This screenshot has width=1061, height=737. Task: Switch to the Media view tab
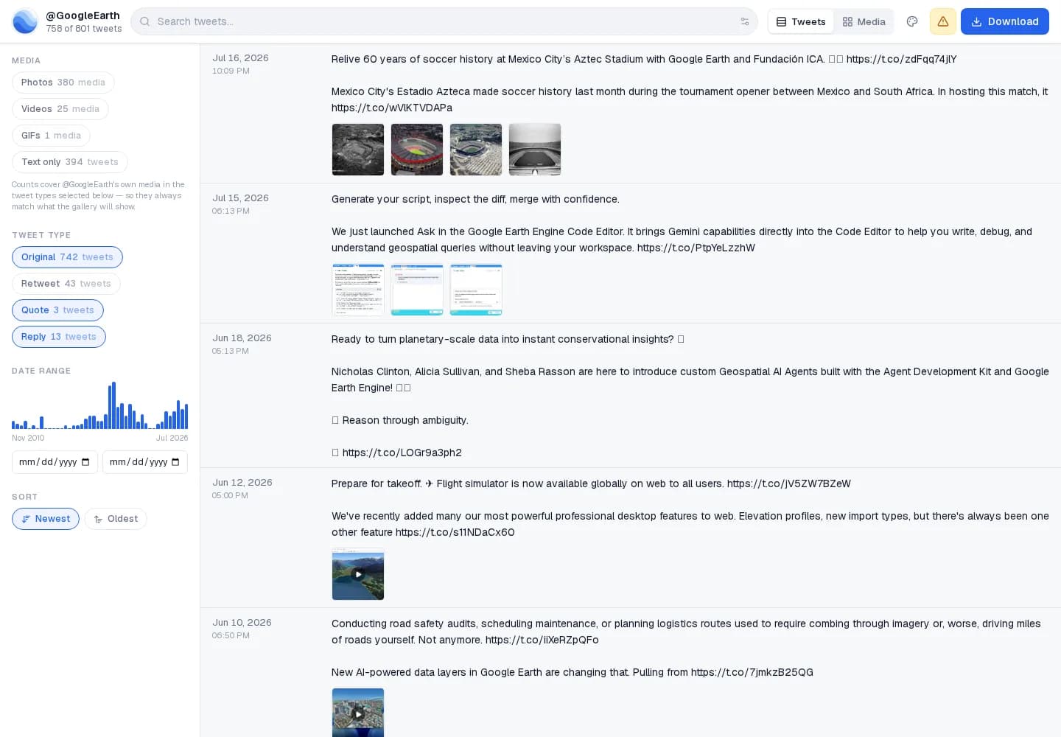864,21
